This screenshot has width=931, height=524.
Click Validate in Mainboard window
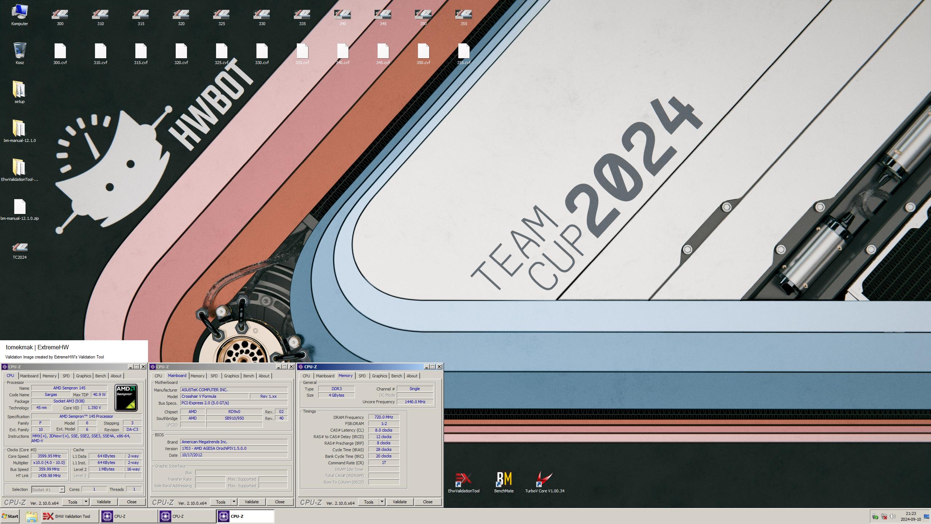click(252, 502)
